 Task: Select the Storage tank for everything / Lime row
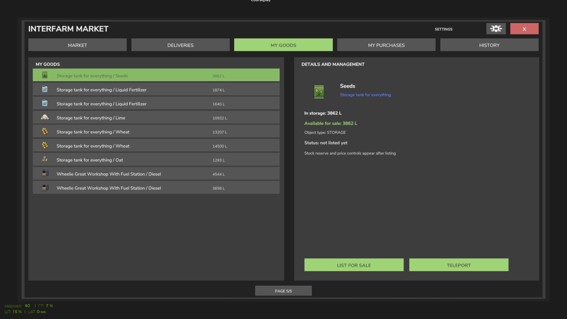pyautogui.click(x=156, y=117)
